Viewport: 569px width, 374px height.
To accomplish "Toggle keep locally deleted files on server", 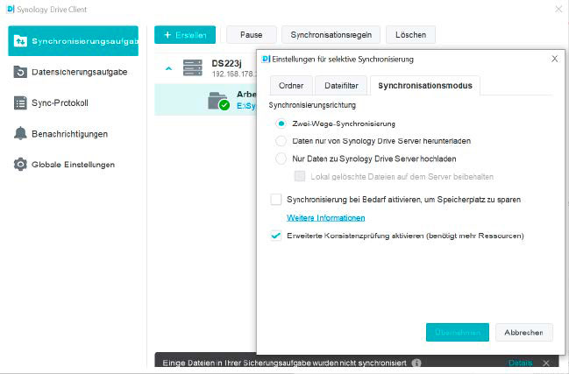I will pyautogui.click(x=300, y=177).
